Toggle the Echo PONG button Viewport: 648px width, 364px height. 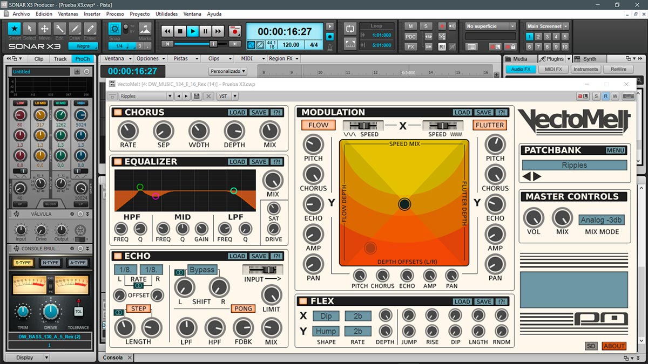coord(243,308)
